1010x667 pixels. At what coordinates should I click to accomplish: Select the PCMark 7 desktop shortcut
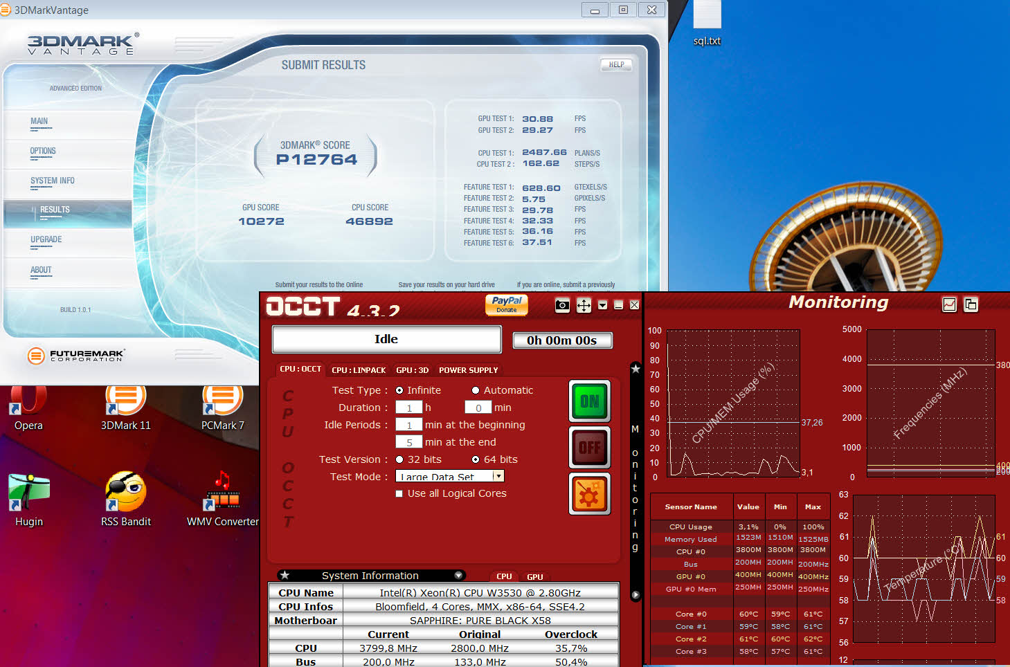pyautogui.click(x=222, y=408)
